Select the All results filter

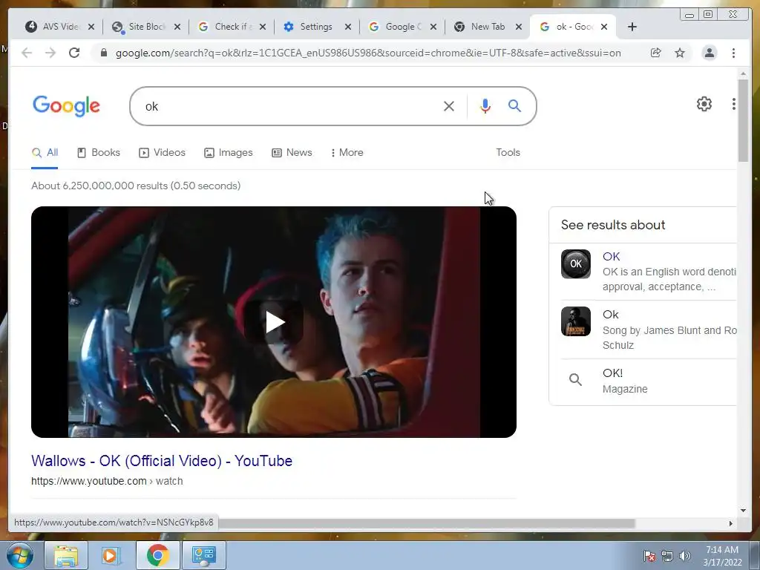pos(45,153)
